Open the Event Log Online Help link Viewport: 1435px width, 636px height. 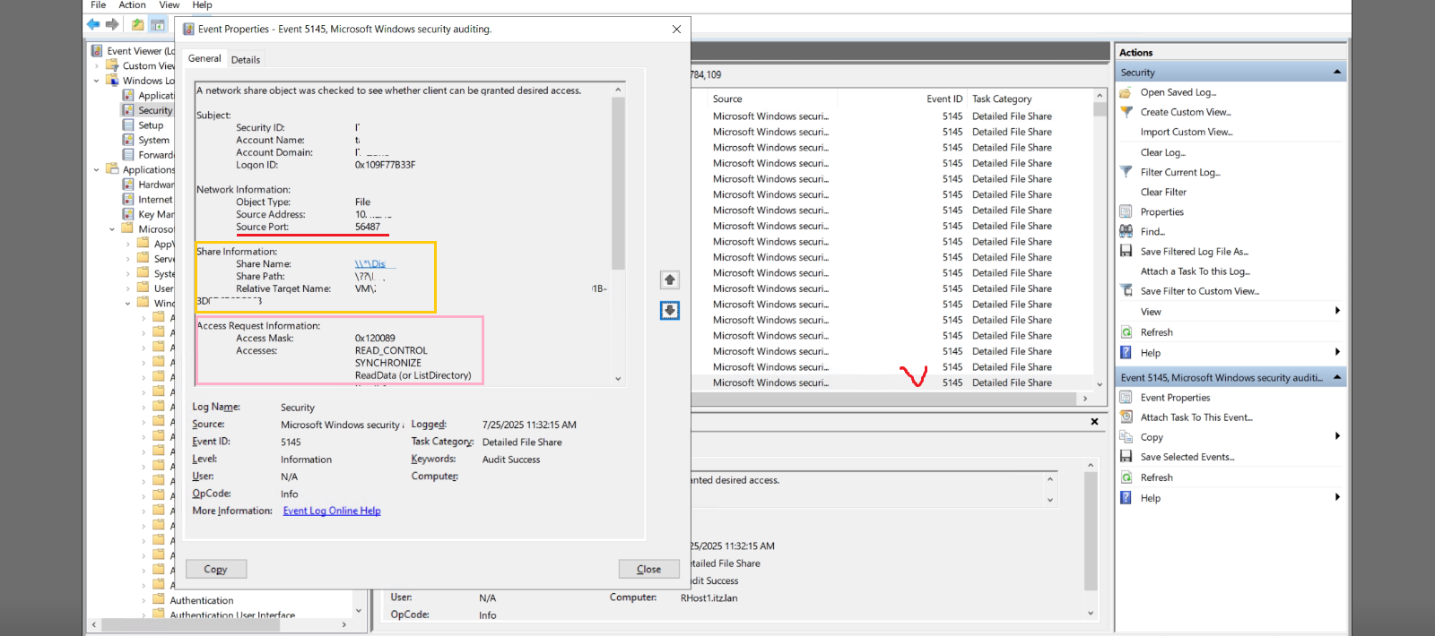click(332, 511)
